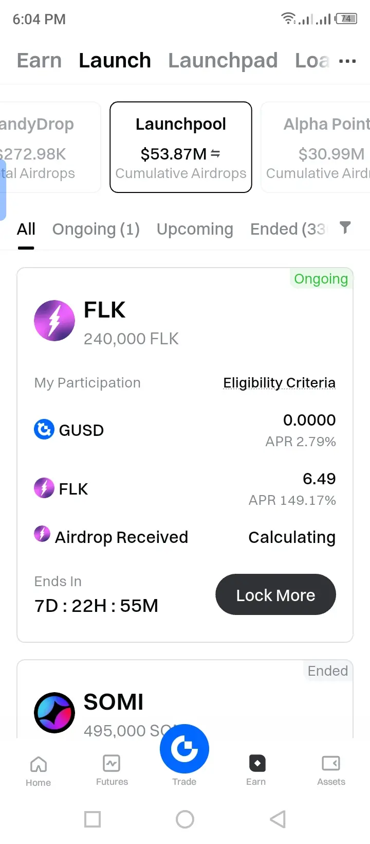Screen dimensions: 370x844
Task: Show Ended launchpool projects
Action: tap(288, 229)
